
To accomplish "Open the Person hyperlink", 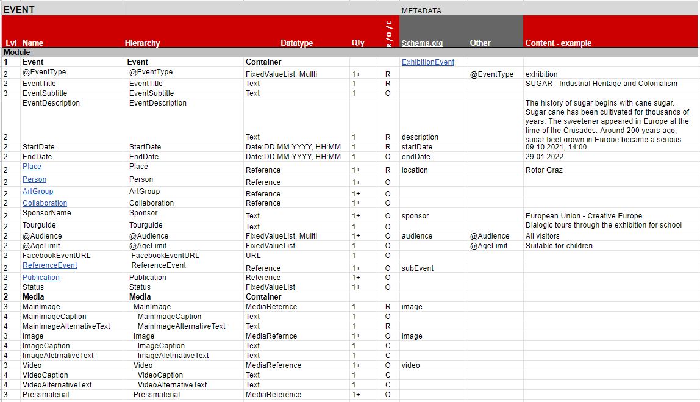I will tap(34, 179).
